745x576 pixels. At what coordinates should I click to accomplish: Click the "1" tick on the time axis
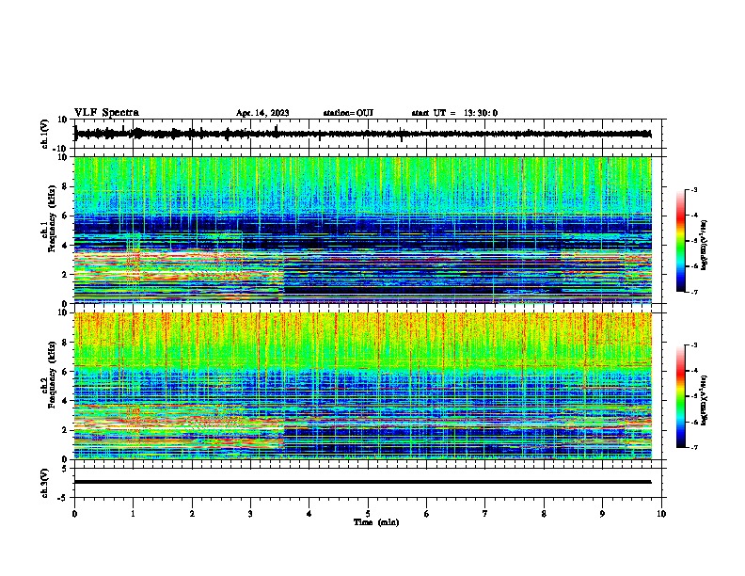[133, 514]
